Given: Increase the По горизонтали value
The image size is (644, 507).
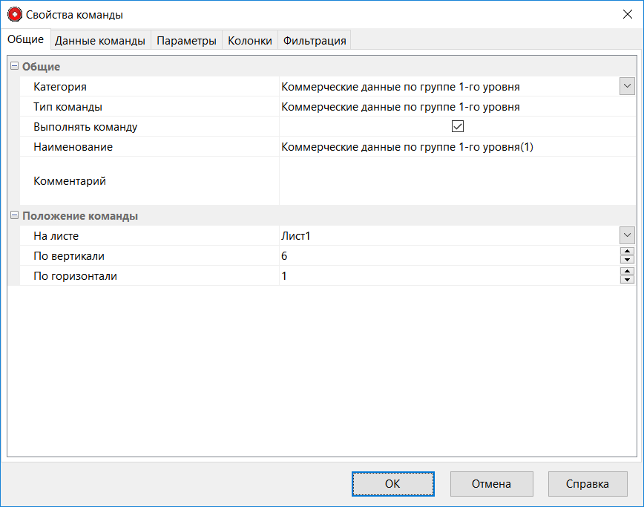Looking at the screenshot, I should 628,272.
